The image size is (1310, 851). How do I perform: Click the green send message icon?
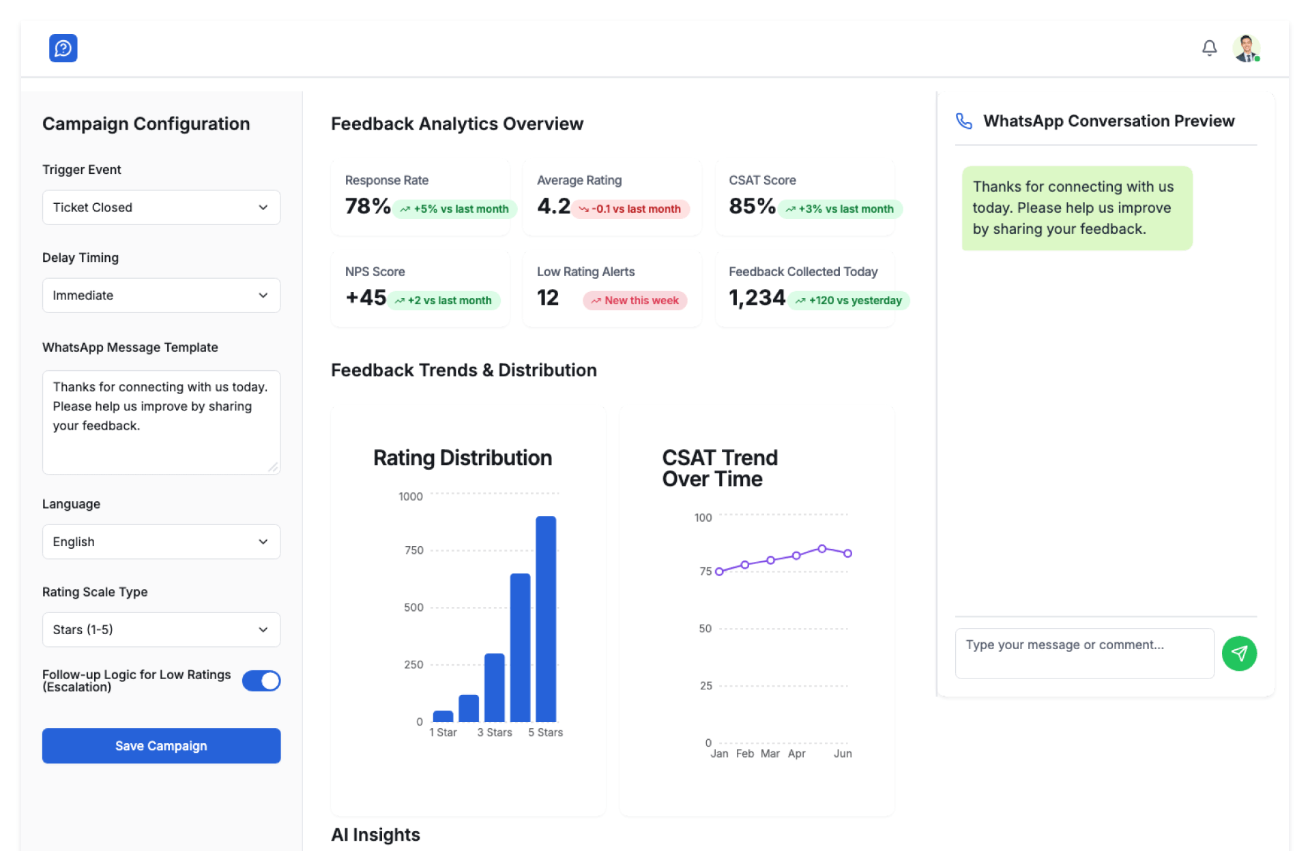click(x=1239, y=653)
